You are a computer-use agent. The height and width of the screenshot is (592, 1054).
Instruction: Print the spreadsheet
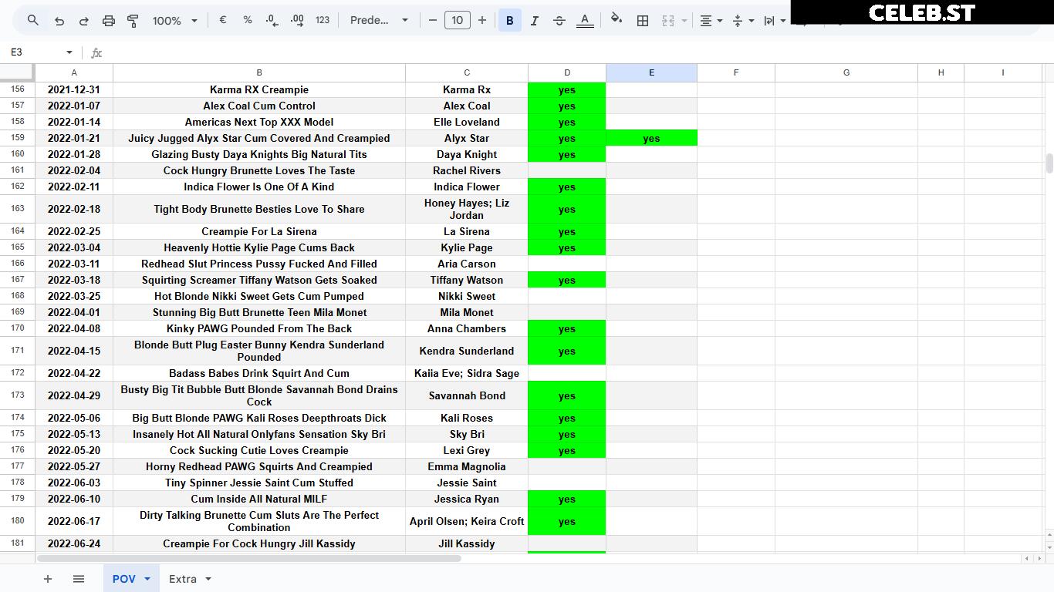point(109,21)
